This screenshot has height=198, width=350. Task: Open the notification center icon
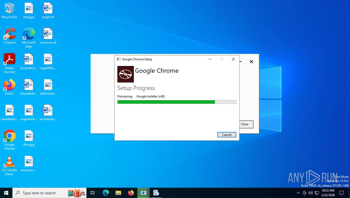tap(342, 193)
